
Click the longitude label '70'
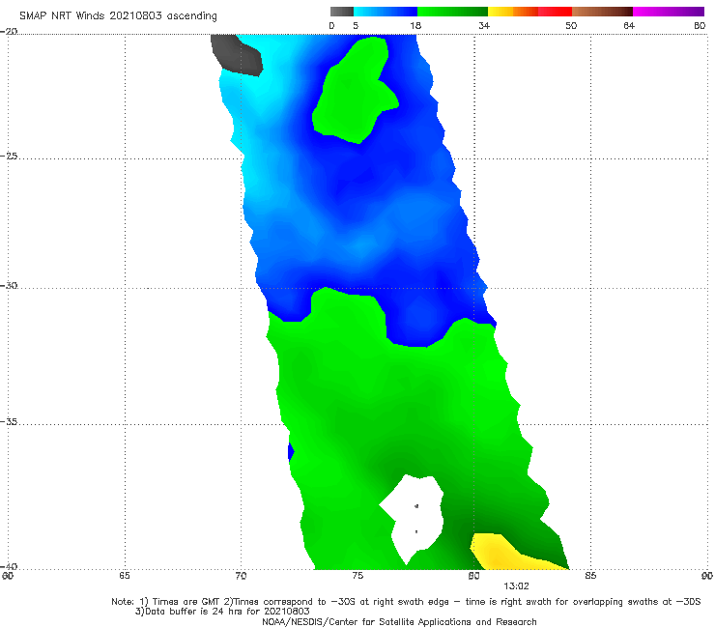[x=241, y=576]
